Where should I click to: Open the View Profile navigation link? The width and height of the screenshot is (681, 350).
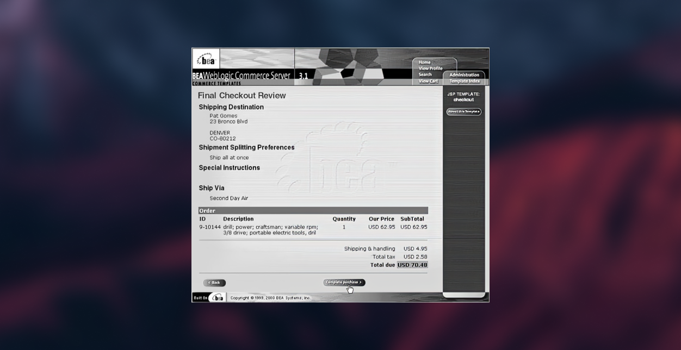[x=430, y=68]
